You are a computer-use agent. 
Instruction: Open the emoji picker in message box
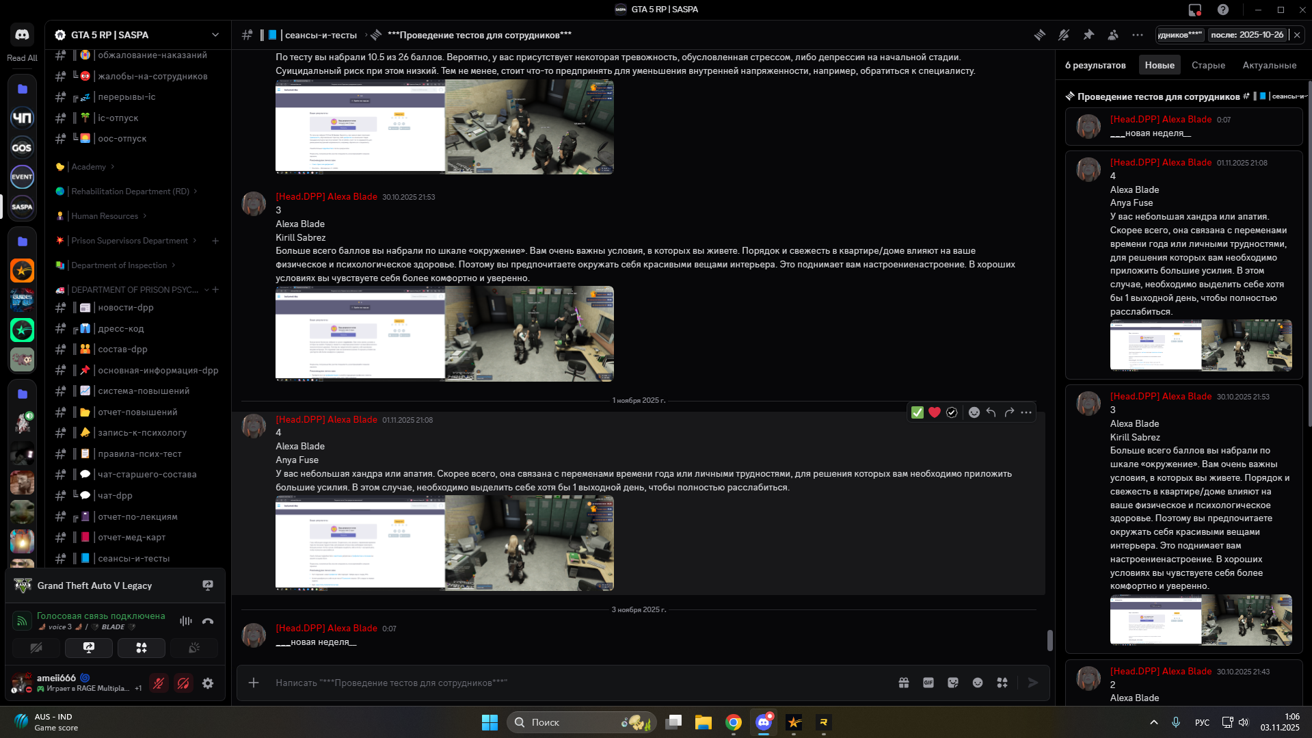click(x=978, y=683)
